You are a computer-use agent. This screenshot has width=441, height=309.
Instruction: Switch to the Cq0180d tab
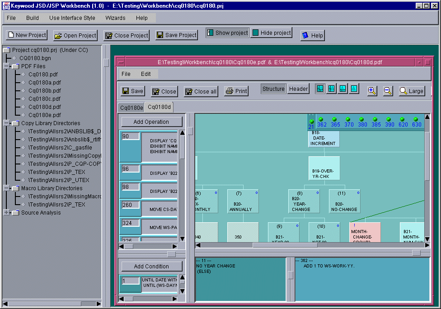point(159,107)
